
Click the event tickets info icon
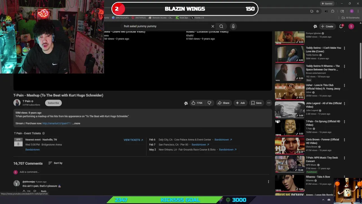click(43, 133)
